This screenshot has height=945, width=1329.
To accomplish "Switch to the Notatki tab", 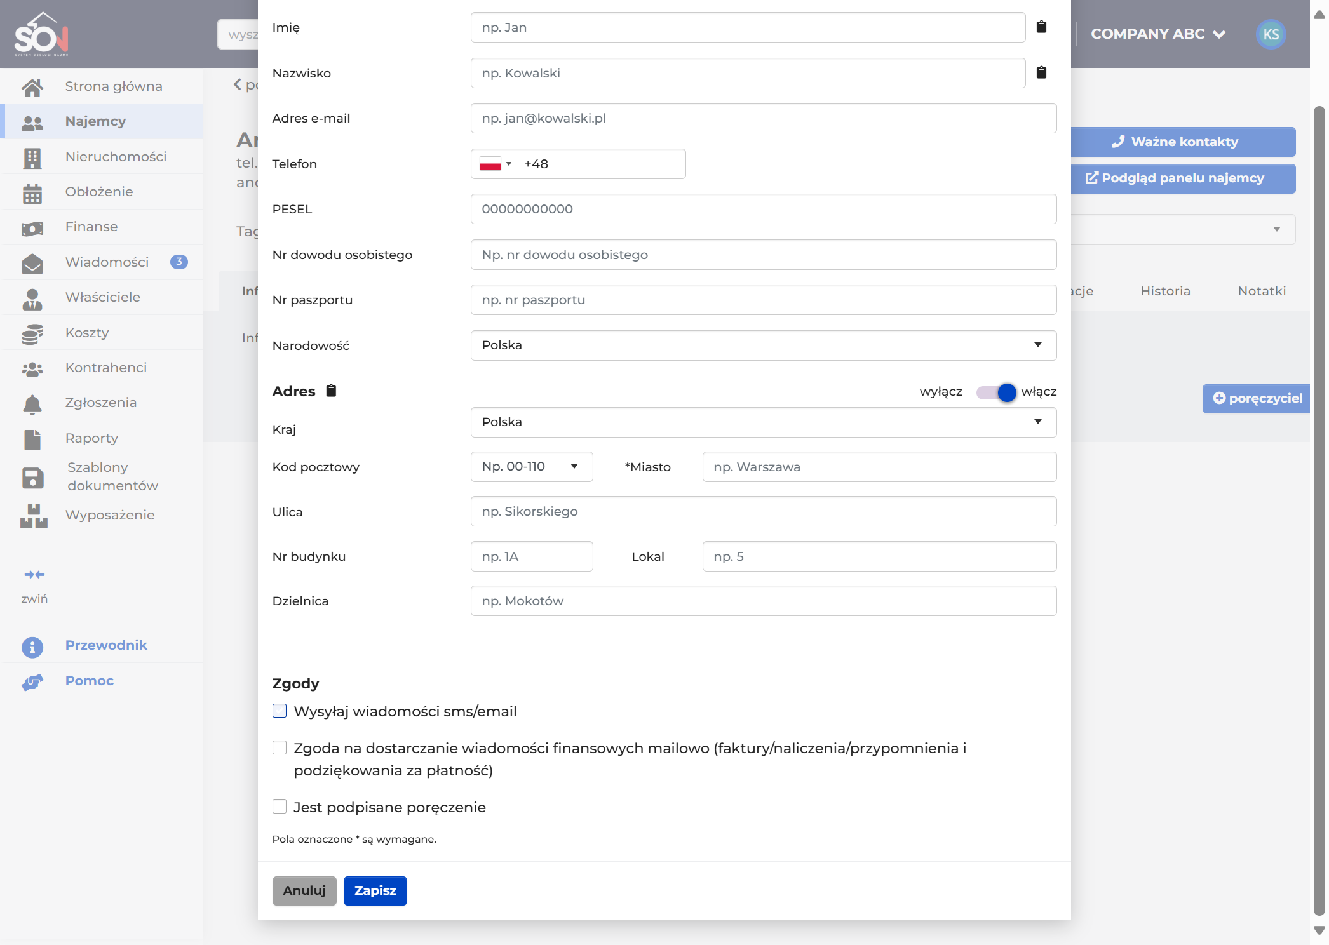I will pyautogui.click(x=1262, y=291).
